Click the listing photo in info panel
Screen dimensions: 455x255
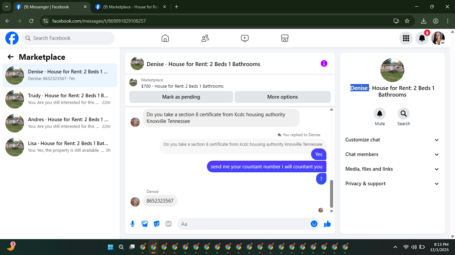(392, 70)
